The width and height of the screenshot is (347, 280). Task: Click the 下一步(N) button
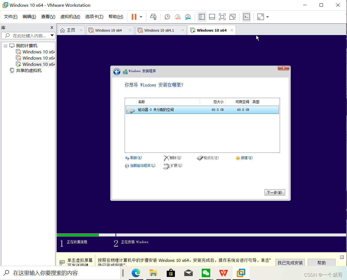point(275,192)
